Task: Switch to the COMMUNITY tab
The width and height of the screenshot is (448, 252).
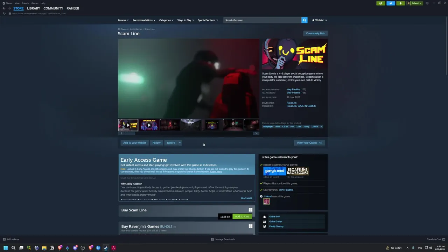Action: [x=53, y=8]
